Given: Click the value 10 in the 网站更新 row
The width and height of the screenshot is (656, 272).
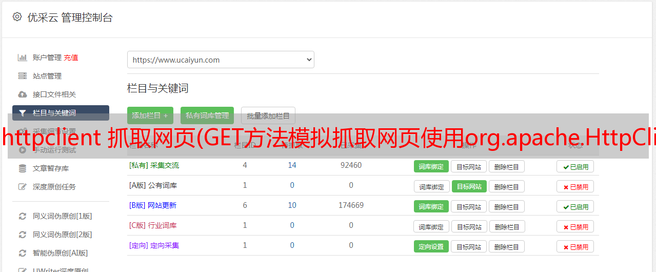Looking at the screenshot, I should pyautogui.click(x=292, y=205).
